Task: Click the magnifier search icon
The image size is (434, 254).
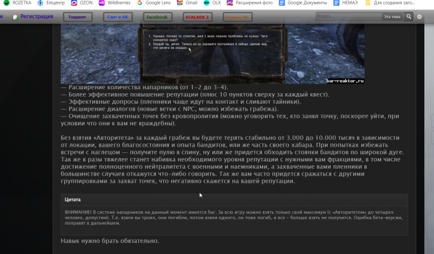Action: coord(409,16)
